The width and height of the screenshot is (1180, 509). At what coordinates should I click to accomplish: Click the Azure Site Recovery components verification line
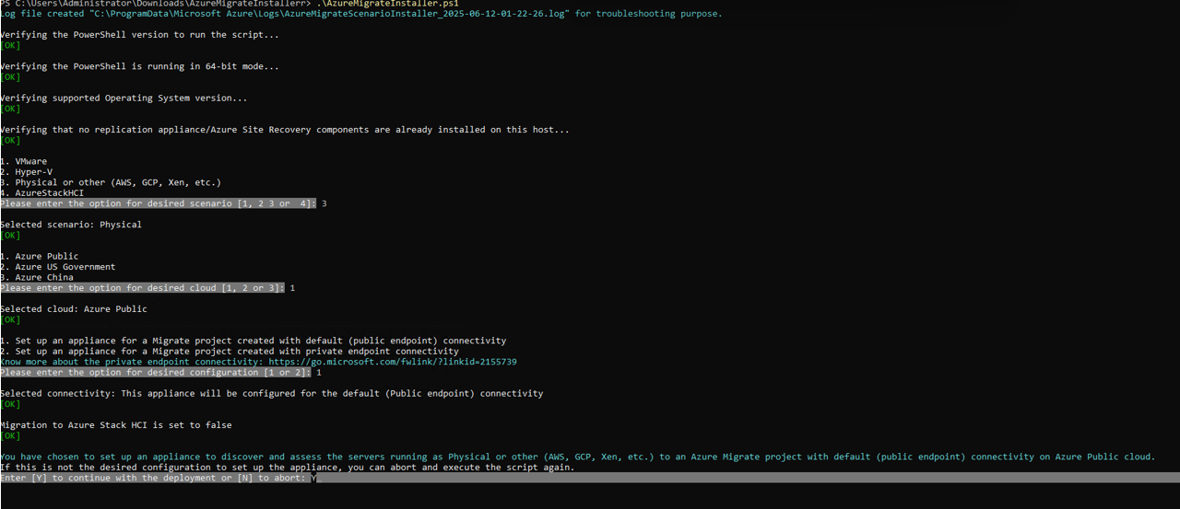click(285, 130)
